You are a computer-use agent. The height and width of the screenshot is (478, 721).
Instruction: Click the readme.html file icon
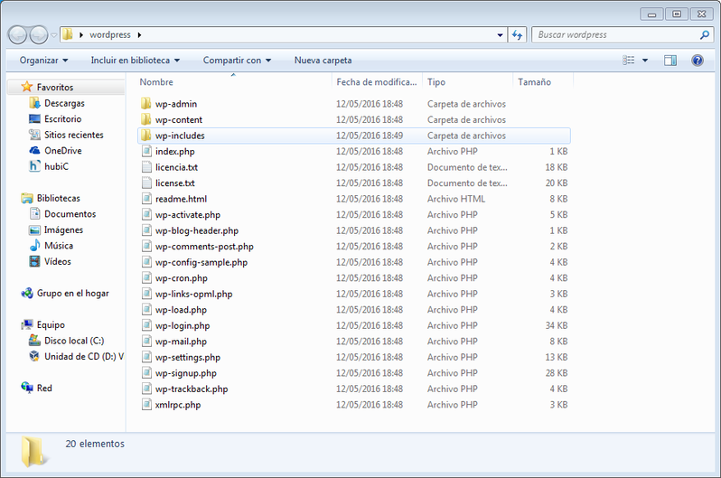(146, 199)
